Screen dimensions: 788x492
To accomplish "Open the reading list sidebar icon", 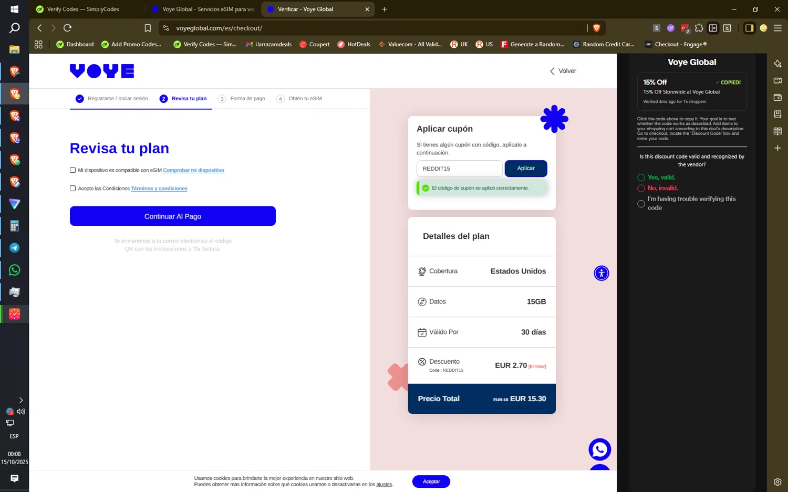I will pyautogui.click(x=777, y=131).
